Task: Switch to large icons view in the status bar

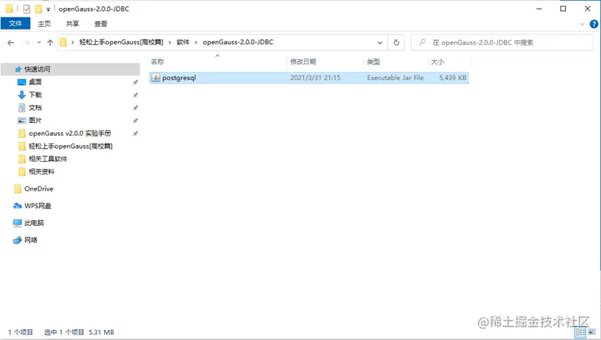Action: tap(592, 332)
